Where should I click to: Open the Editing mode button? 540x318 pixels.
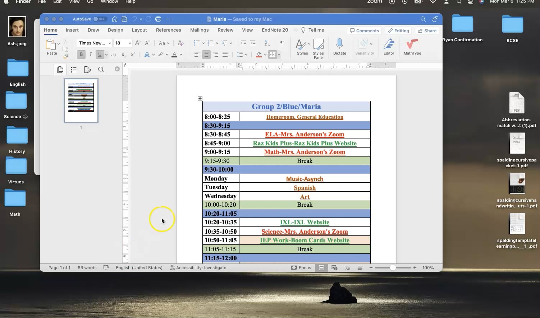coord(398,31)
